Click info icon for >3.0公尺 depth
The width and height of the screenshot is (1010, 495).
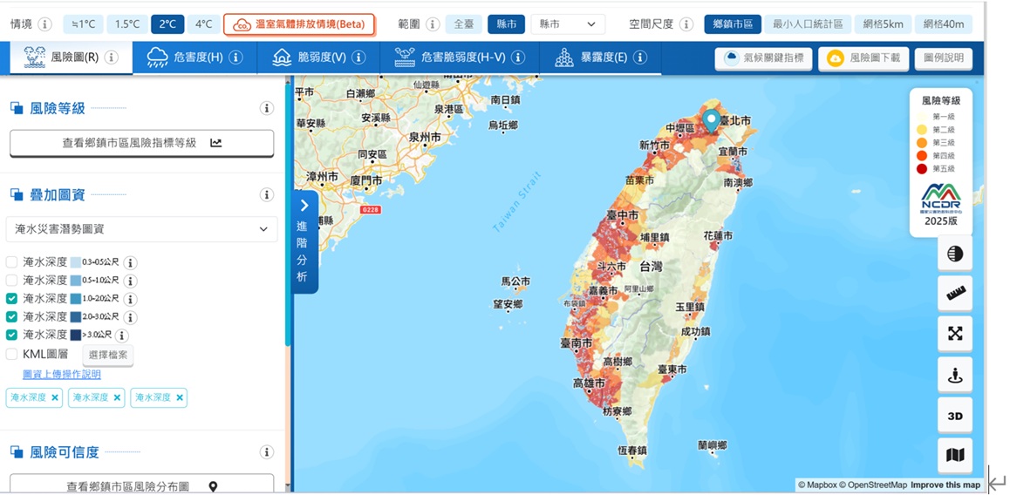(x=122, y=336)
